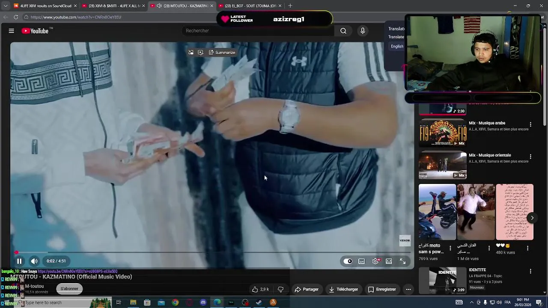The width and height of the screenshot is (548, 308).
Task: Open the notification center icon
Action: pos(539,302)
